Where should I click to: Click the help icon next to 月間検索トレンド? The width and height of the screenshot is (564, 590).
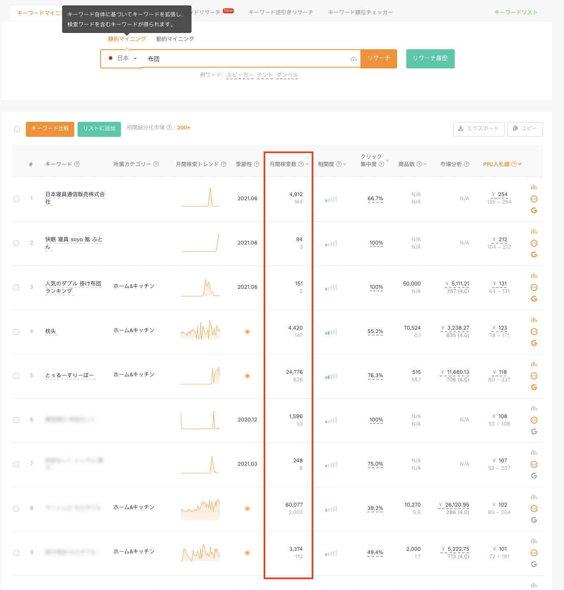coord(224,164)
